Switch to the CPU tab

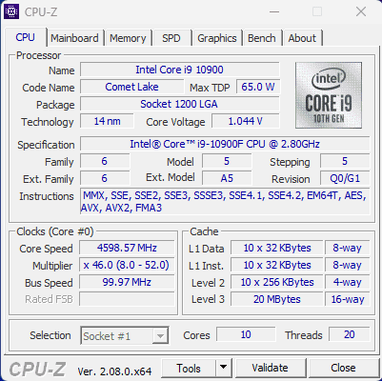[x=26, y=38]
